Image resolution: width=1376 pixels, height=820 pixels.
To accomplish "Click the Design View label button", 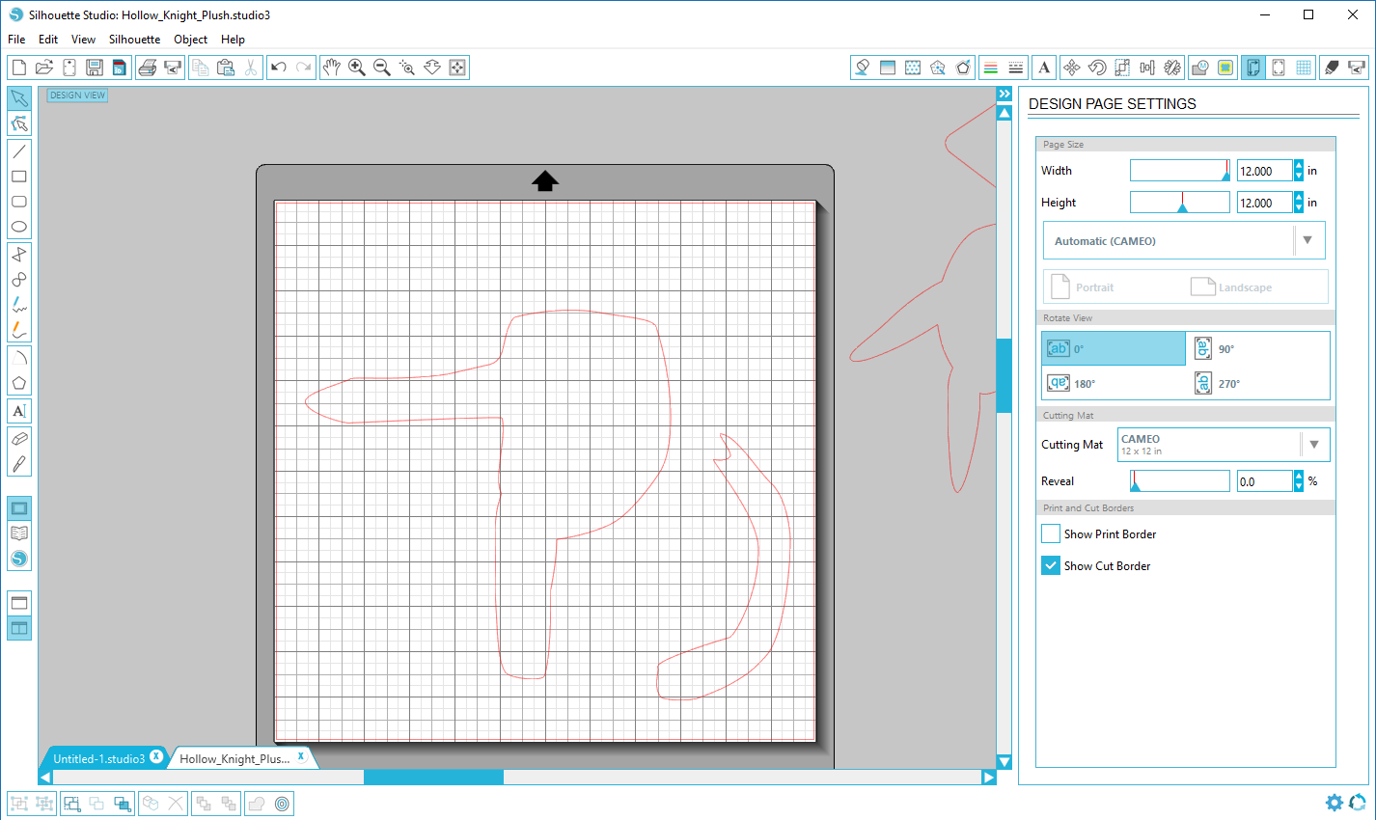I will point(77,96).
